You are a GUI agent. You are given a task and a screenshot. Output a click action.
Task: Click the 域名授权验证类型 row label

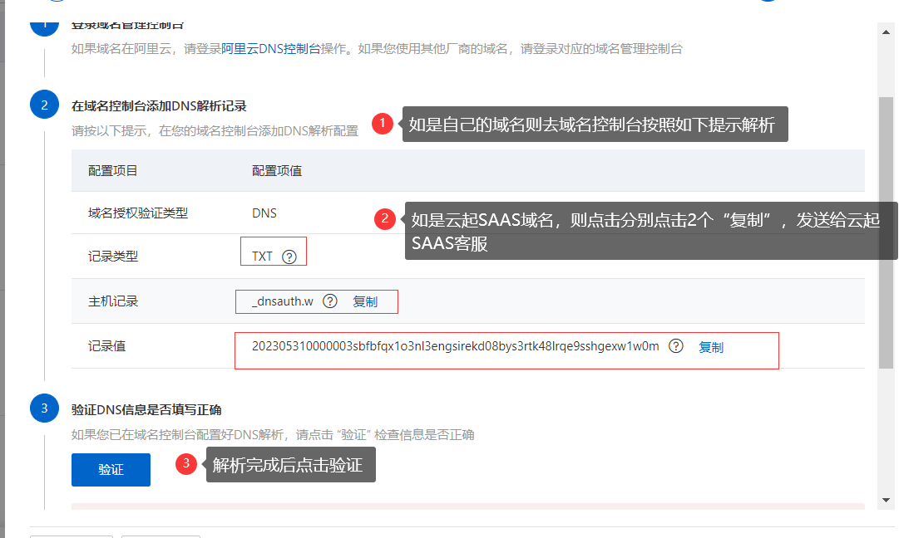tap(137, 213)
